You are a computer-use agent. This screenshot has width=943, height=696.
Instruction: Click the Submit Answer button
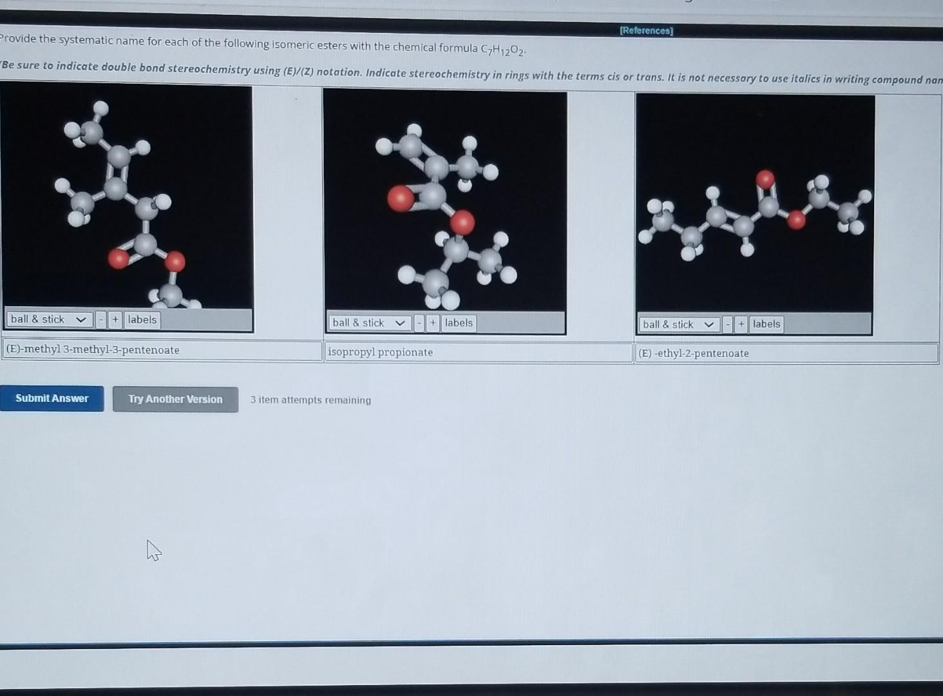coord(52,398)
